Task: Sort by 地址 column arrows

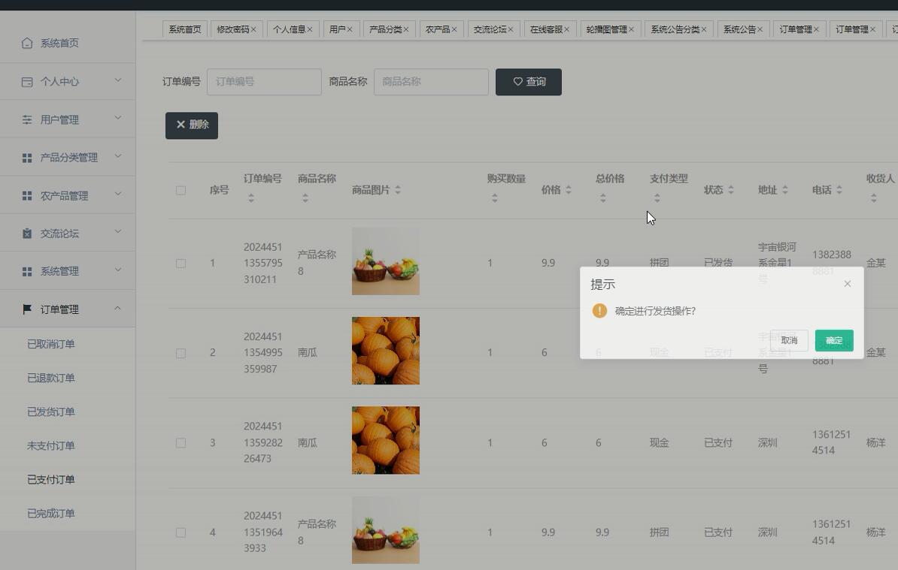Action: 784,190
